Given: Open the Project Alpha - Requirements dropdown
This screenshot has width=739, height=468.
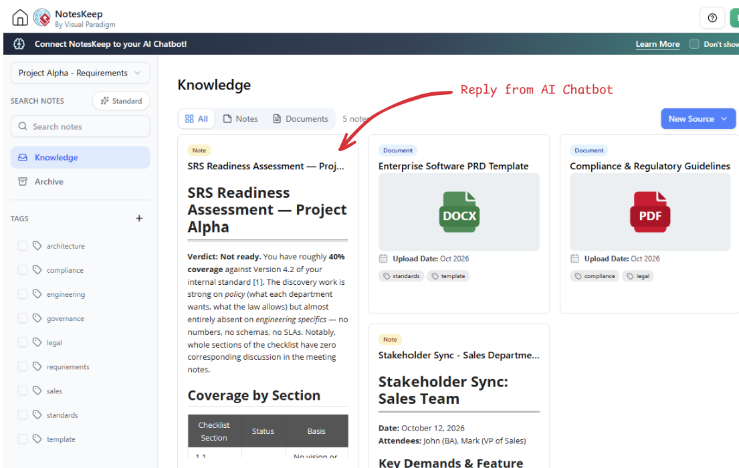Looking at the screenshot, I should point(80,73).
